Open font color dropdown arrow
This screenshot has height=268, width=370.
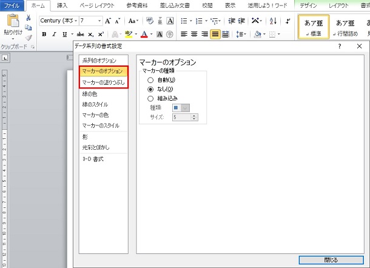click(151, 35)
